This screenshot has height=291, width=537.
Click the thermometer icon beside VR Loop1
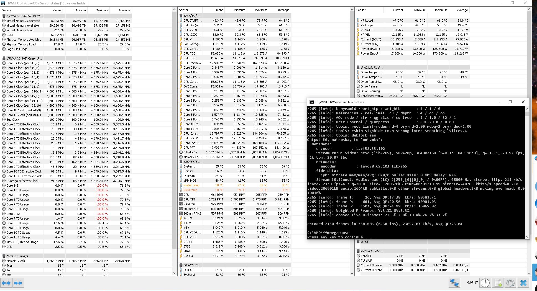click(x=358, y=20)
